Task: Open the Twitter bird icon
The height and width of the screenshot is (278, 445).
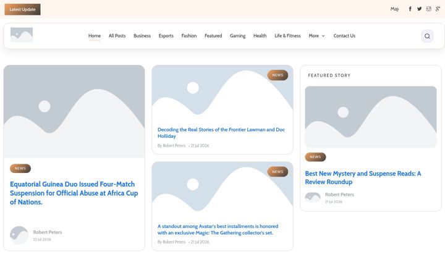Action: [420, 9]
